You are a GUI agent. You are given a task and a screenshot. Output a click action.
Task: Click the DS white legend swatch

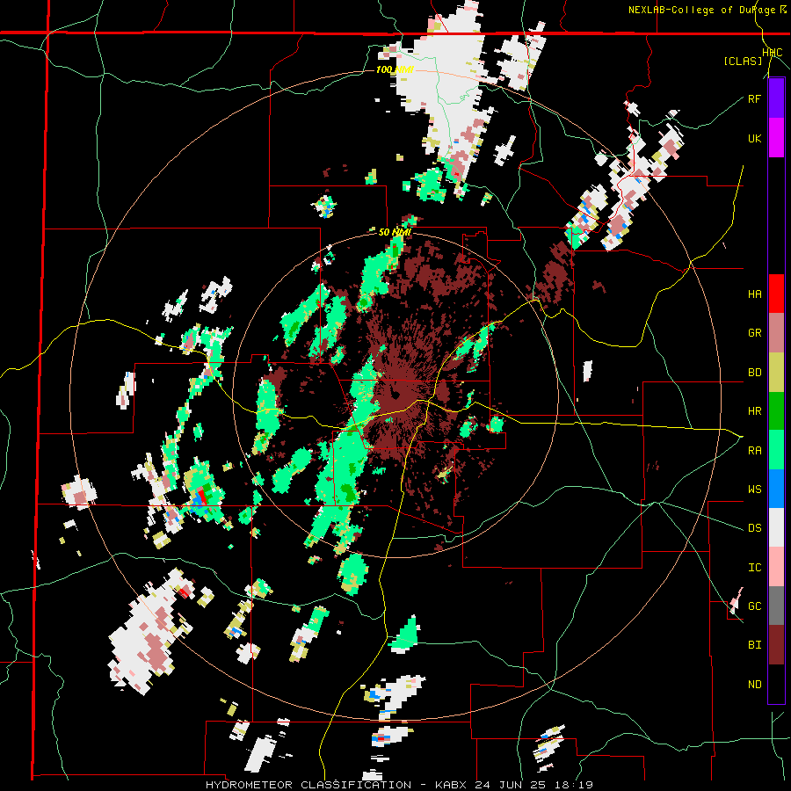[x=776, y=527]
